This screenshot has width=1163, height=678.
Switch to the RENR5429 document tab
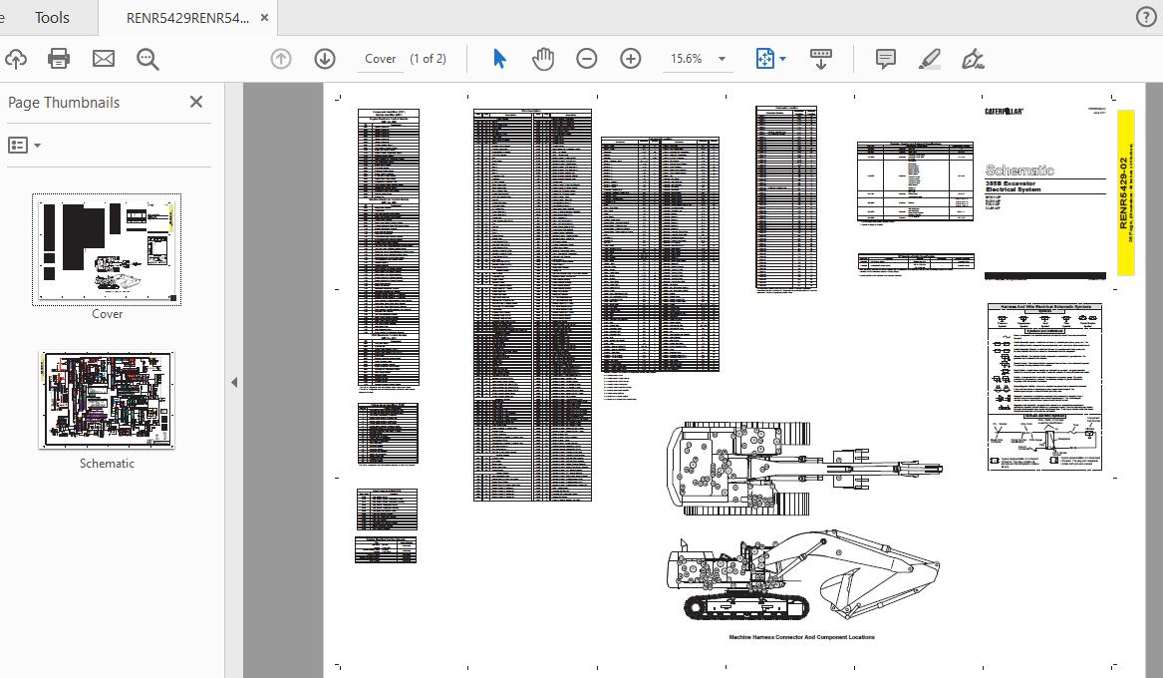[x=187, y=19]
